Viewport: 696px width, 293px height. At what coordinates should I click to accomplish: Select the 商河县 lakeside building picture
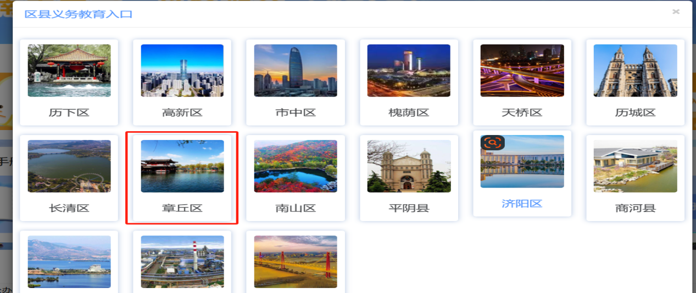[636, 166]
